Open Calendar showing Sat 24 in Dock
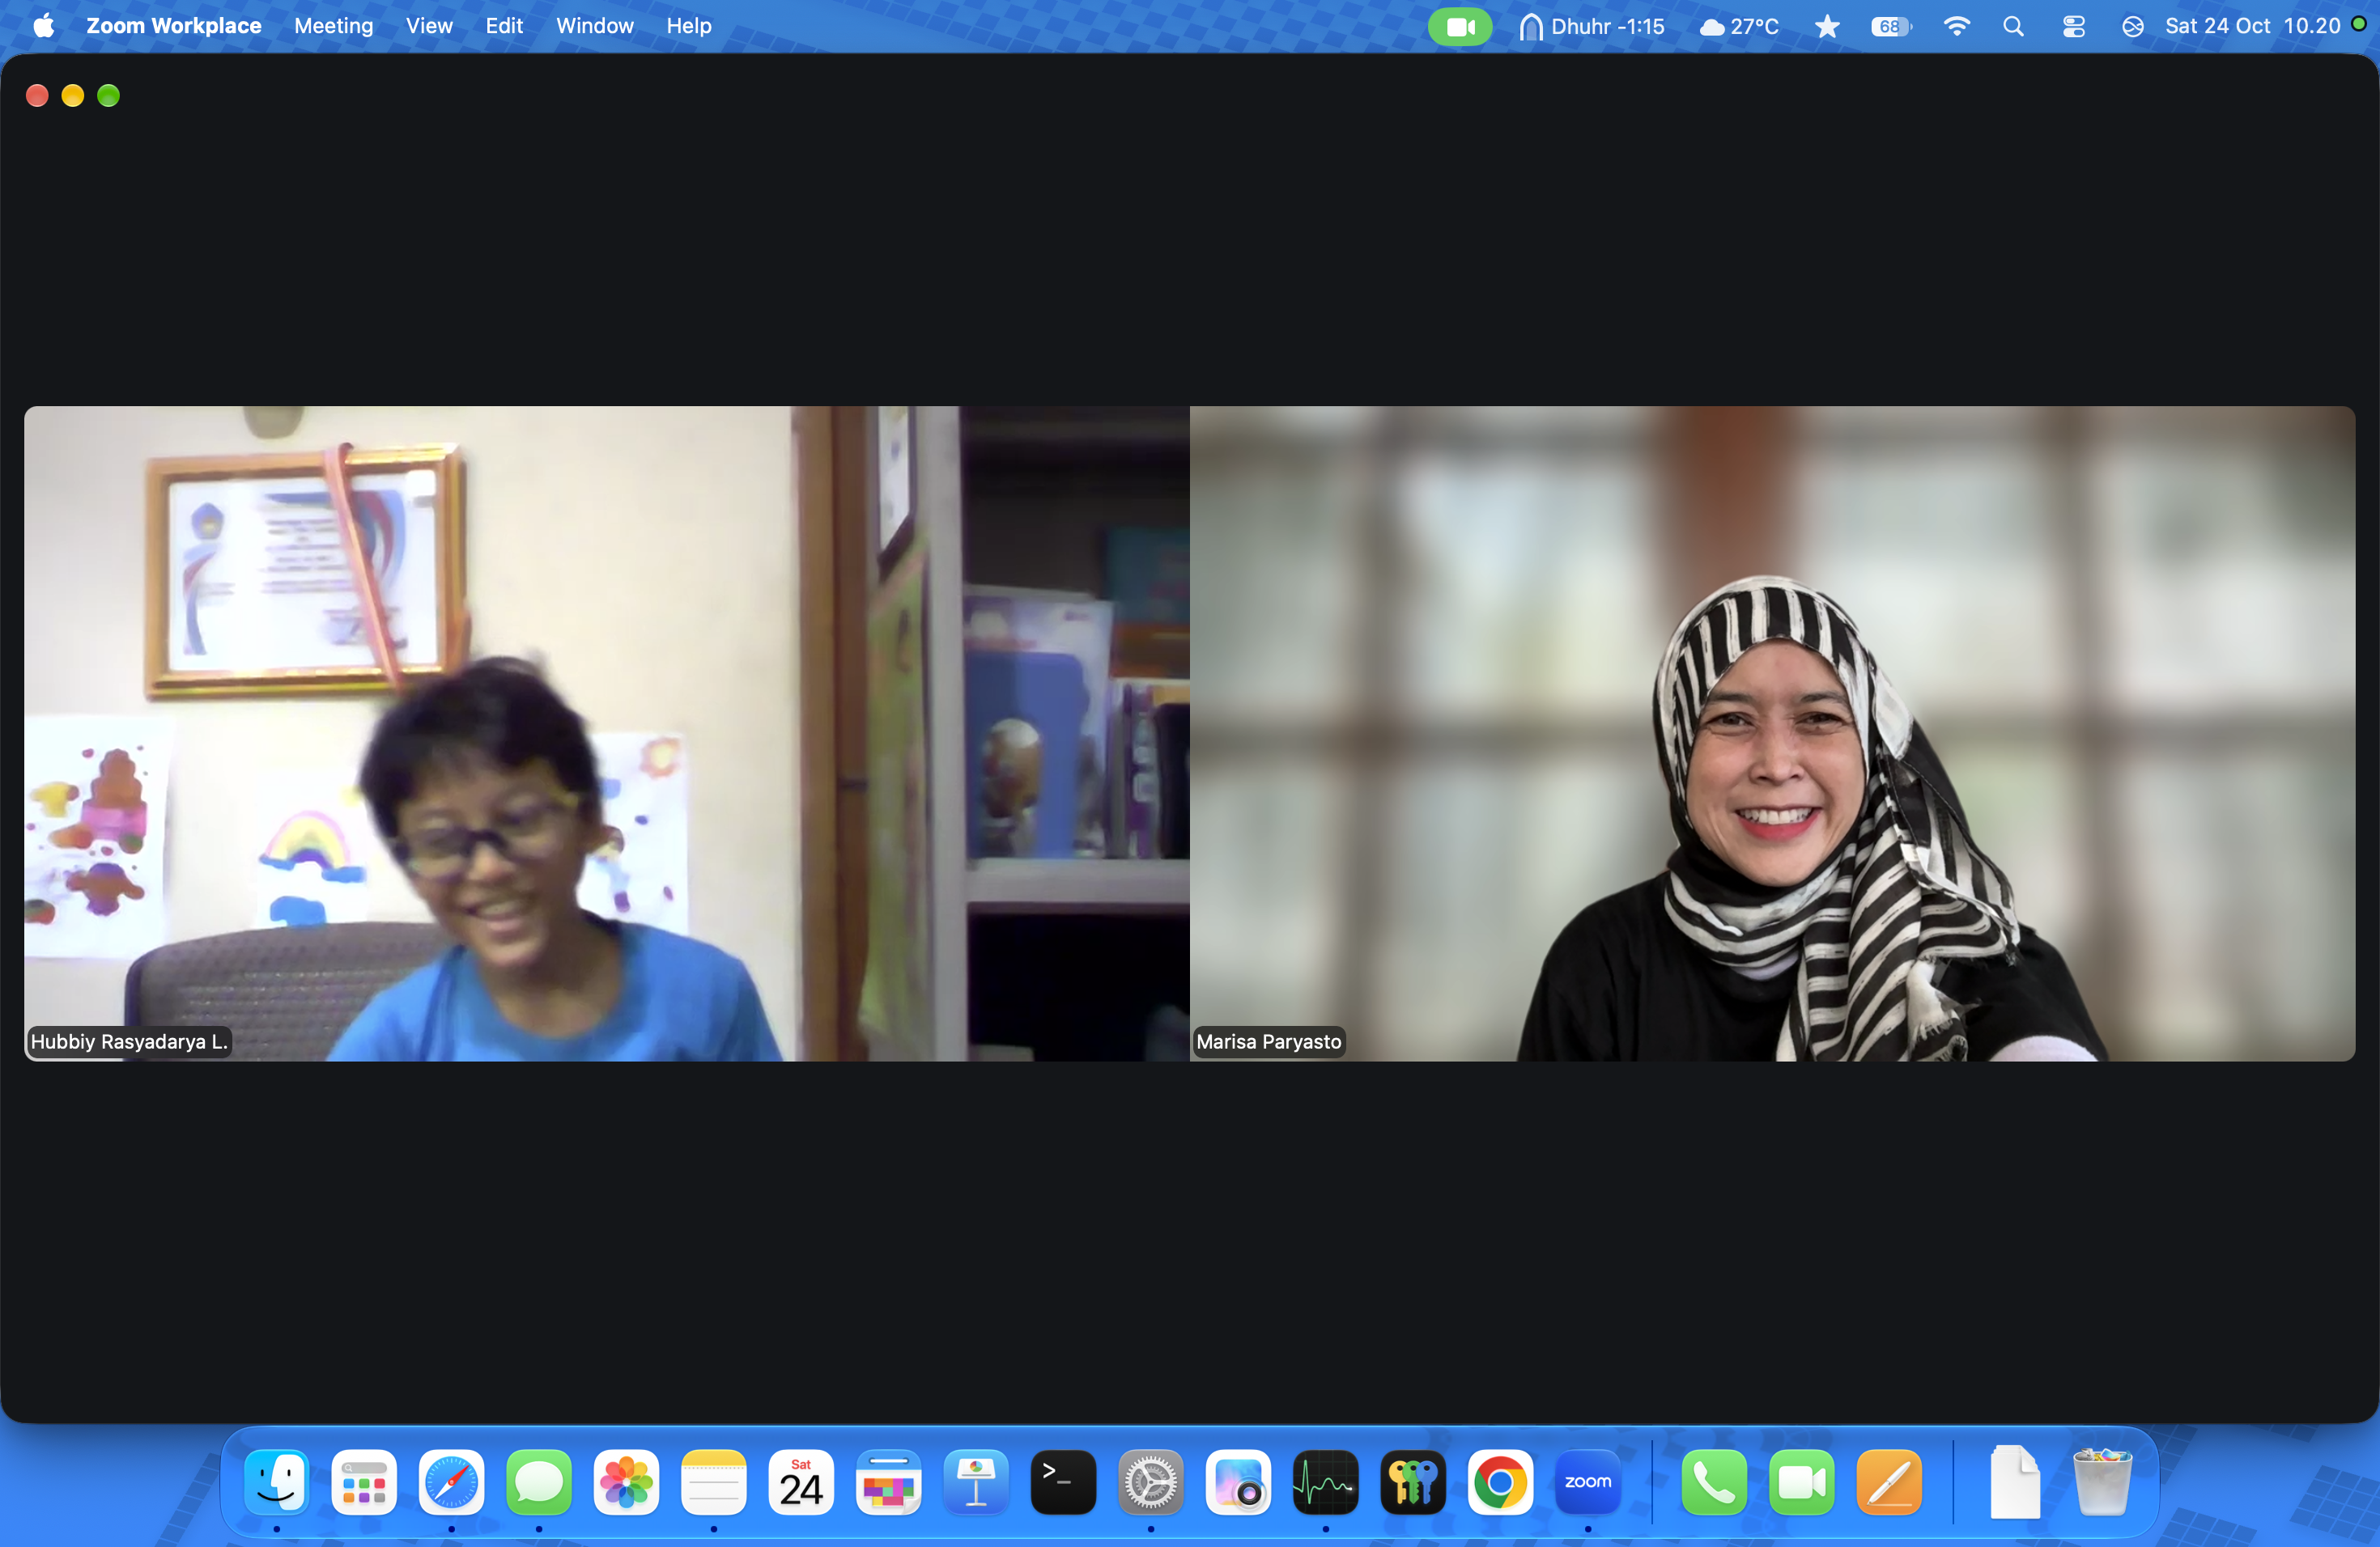2380x1547 pixels. 801,1482
